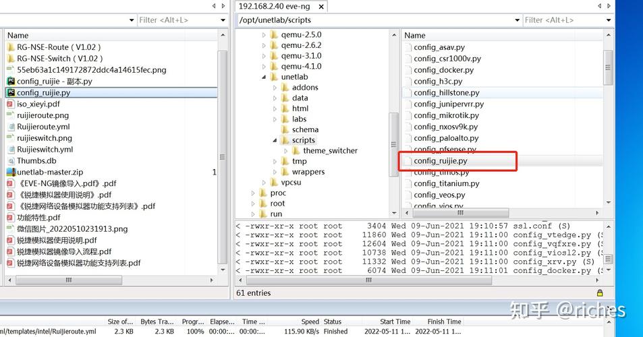Select config_hillstone.py in remote list
This screenshot has height=337, width=643.
tap(447, 92)
